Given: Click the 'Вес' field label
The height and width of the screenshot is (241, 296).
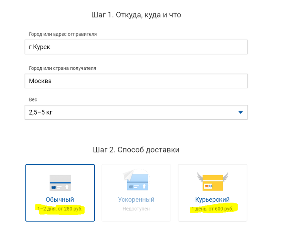Looking at the screenshot, I should (33, 100).
